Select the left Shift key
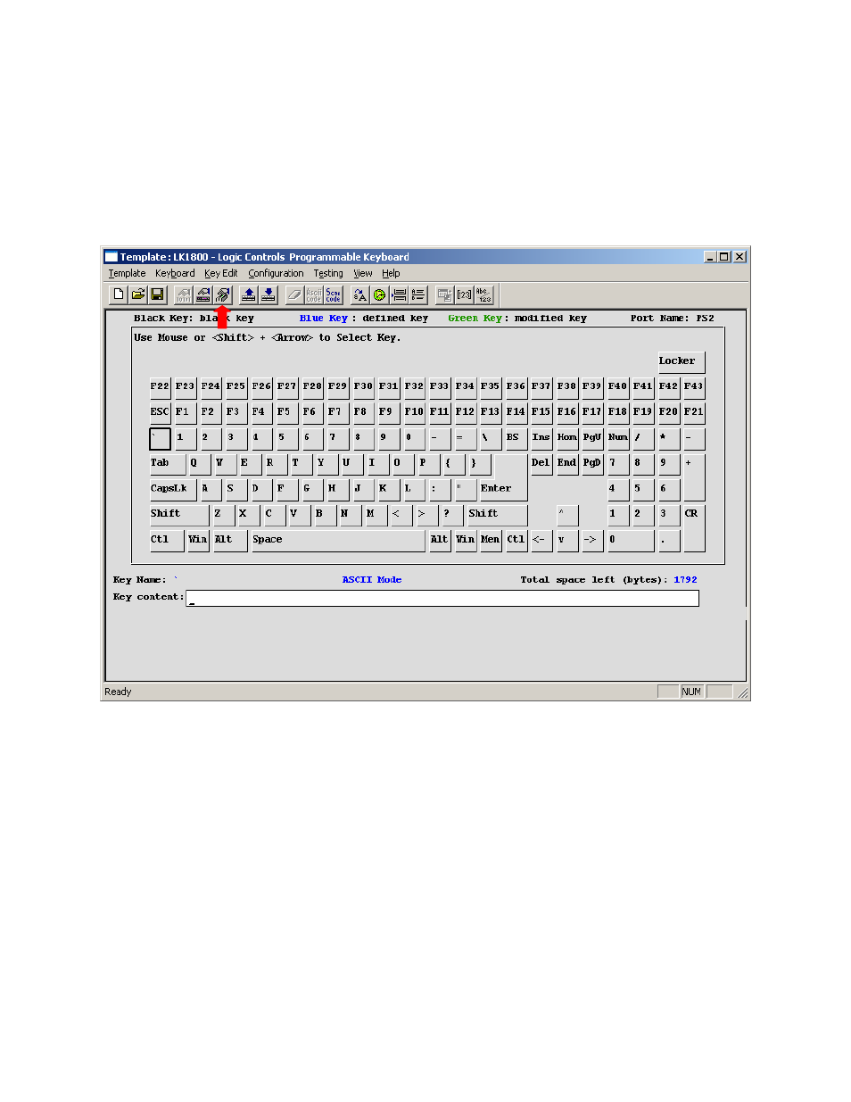 pyautogui.click(x=178, y=514)
